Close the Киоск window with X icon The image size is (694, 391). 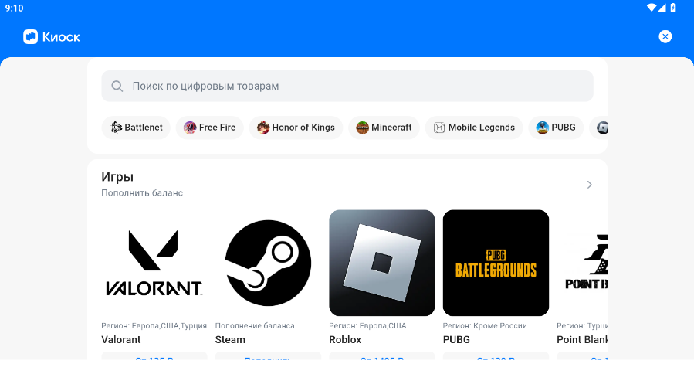click(x=665, y=36)
